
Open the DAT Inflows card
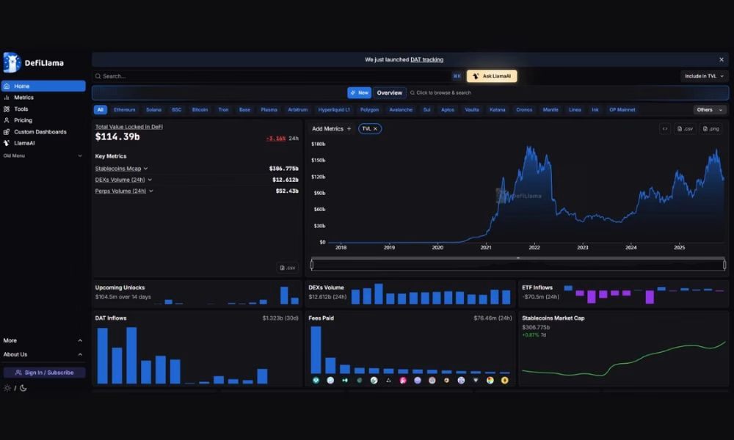197,349
